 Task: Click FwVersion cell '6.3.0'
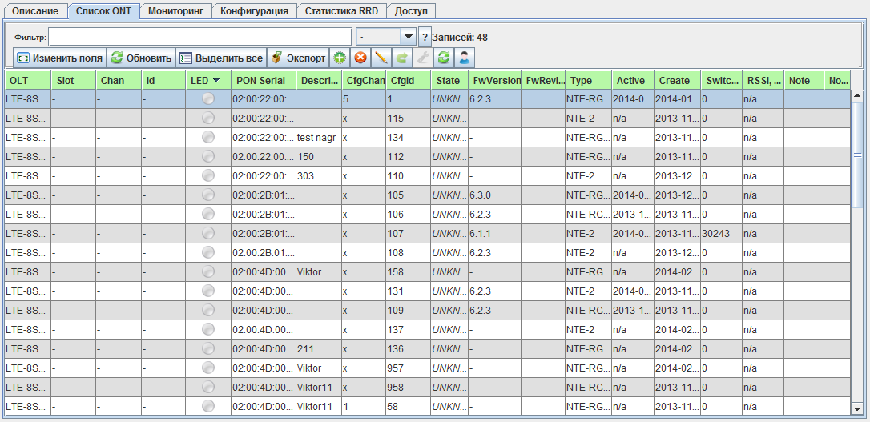495,195
